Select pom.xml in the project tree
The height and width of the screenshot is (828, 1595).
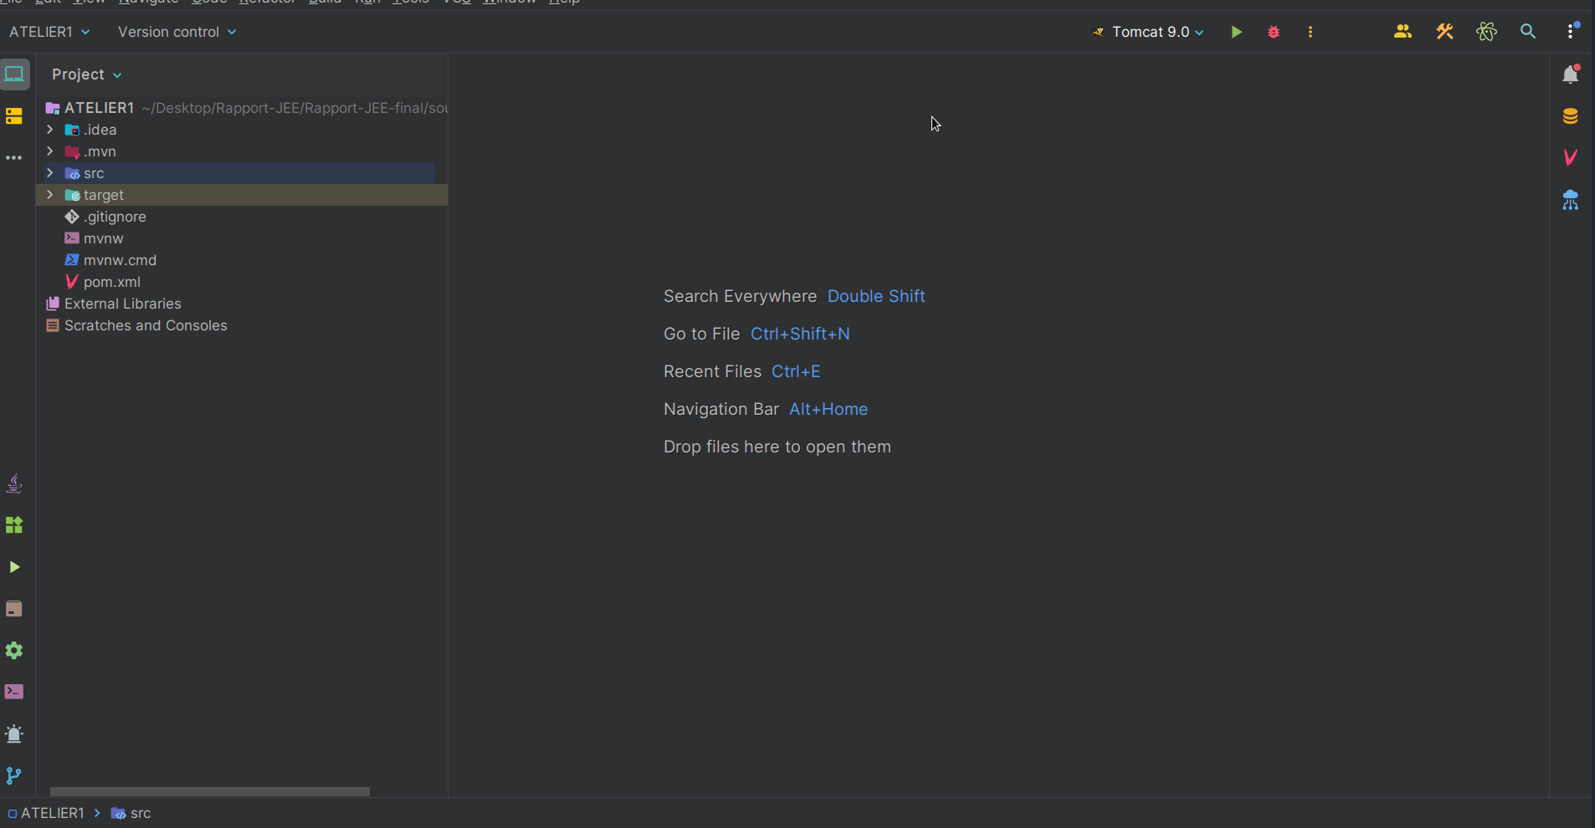(111, 282)
